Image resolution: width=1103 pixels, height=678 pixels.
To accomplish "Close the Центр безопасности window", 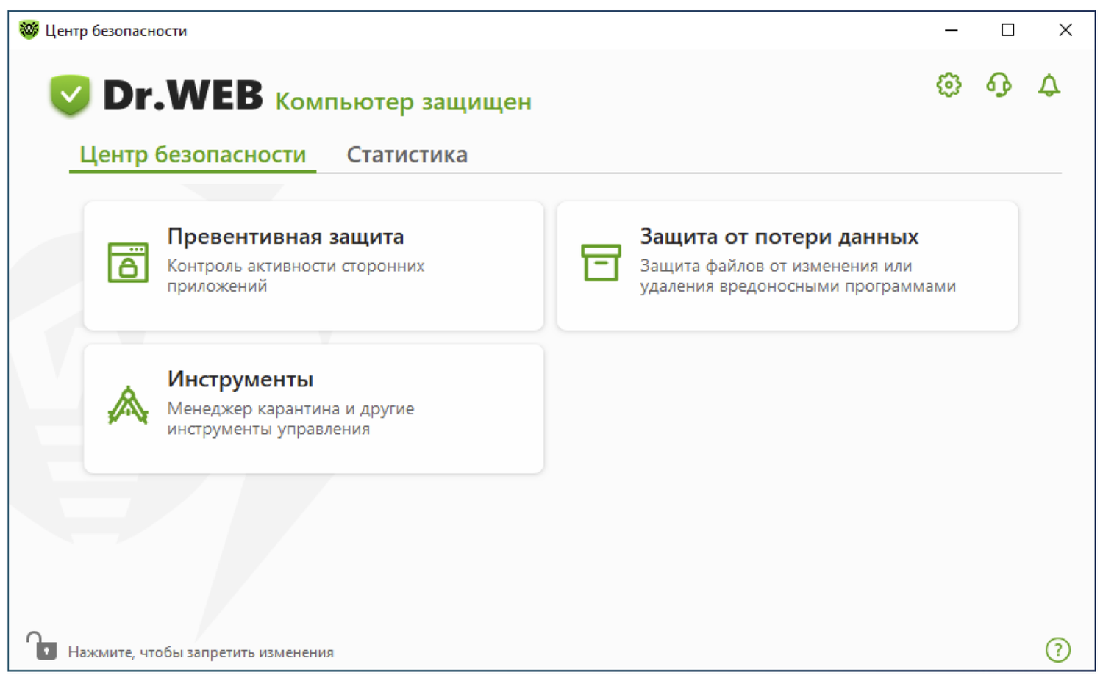I will coord(1065,30).
